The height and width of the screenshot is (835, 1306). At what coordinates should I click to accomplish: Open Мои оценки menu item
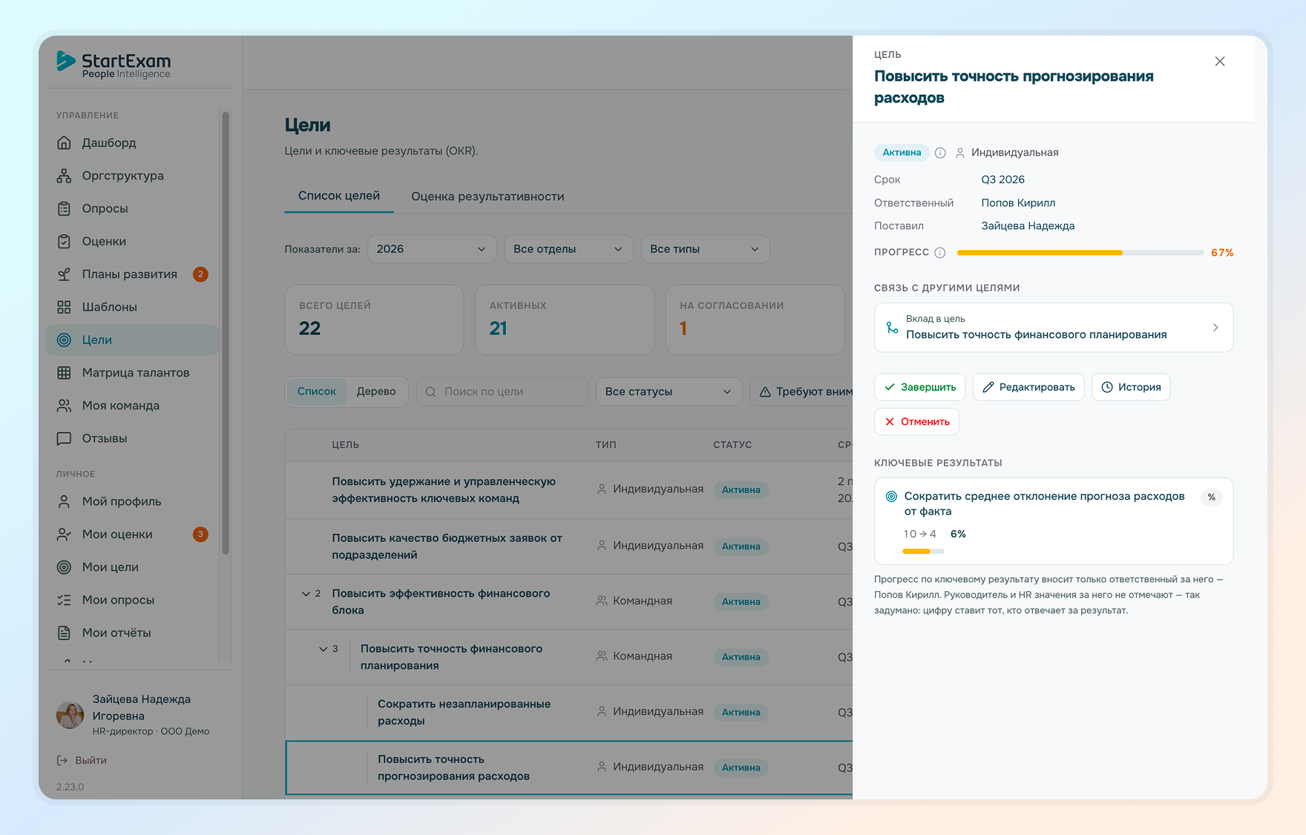[132, 534]
